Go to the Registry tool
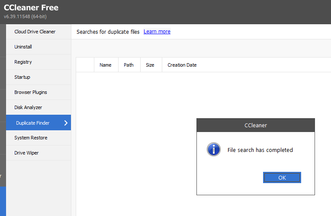The width and height of the screenshot is (331, 216). click(39, 62)
